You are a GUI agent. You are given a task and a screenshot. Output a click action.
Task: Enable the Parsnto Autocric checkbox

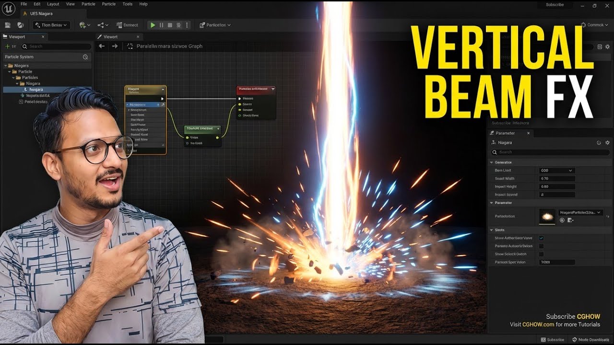coord(541,246)
